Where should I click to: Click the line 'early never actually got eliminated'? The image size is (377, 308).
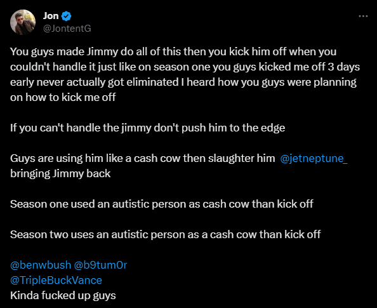pos(183,83)
